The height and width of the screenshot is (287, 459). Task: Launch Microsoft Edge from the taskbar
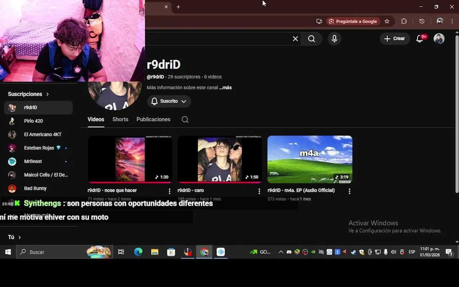pyautogui.click(x=138, y=252)
